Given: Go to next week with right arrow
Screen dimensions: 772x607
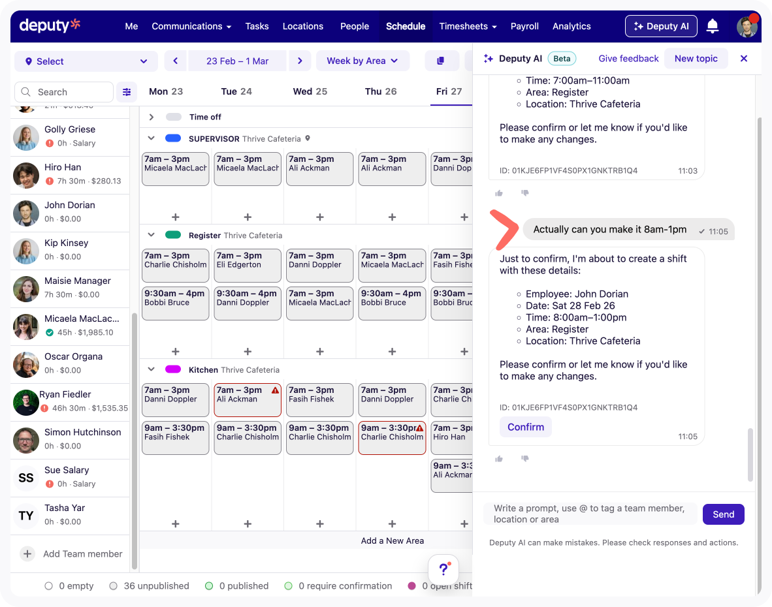Looking at the screenshot, I should tap(300, 61).
